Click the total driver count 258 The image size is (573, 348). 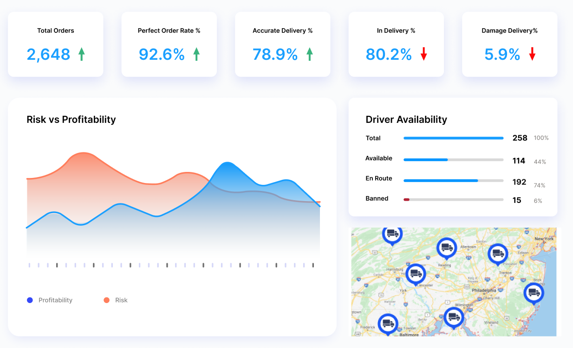520,138
